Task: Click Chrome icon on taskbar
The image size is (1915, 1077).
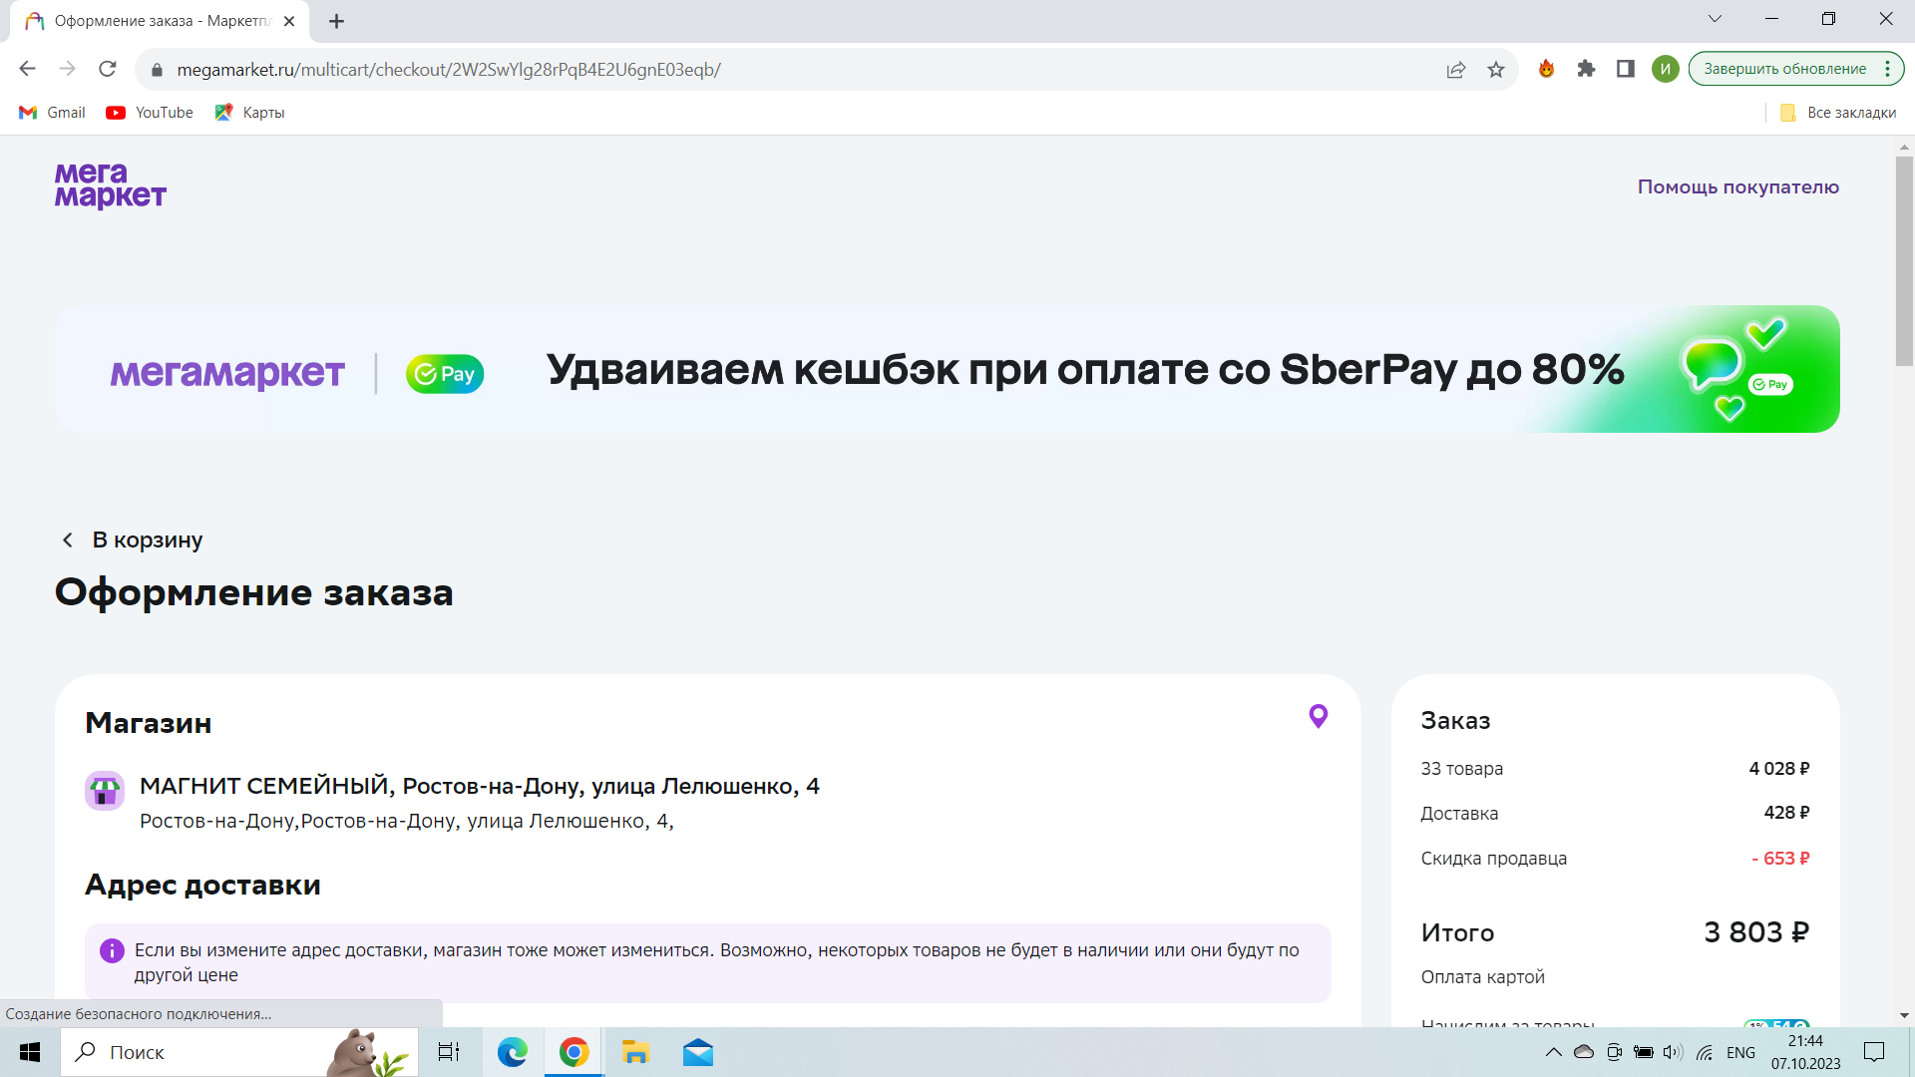Action: click(574, 1052)
